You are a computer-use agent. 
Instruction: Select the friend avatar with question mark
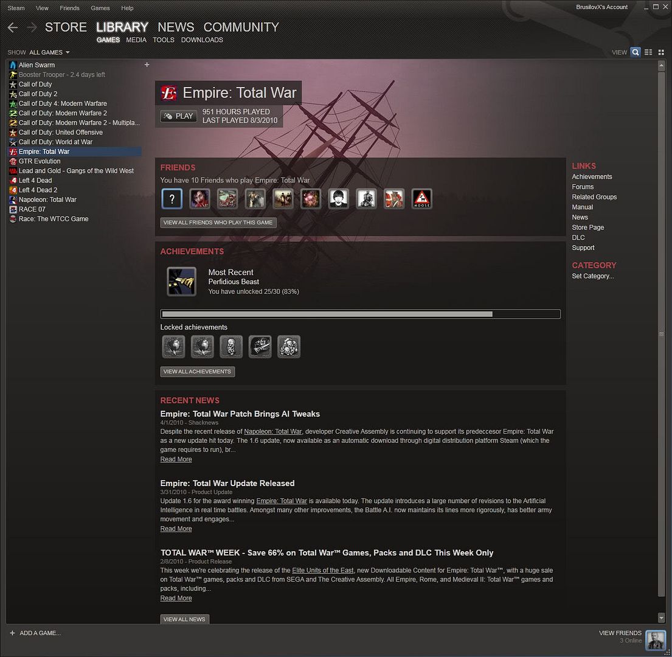(172, 198)
